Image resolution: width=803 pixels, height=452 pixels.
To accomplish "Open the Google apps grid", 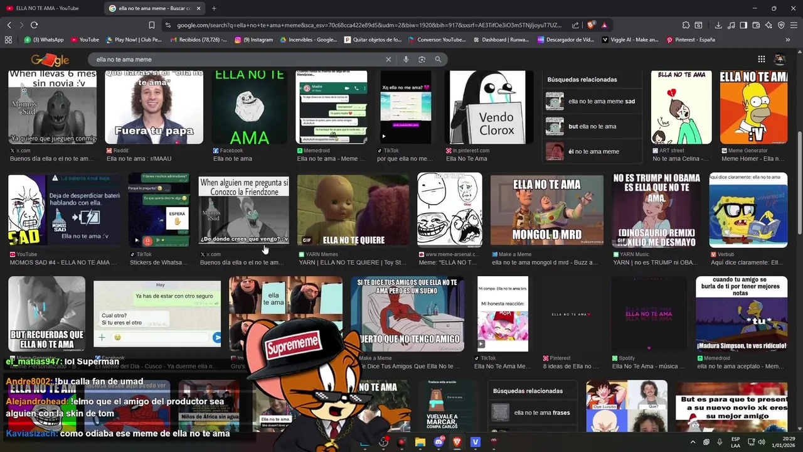I will click(761, 59).
